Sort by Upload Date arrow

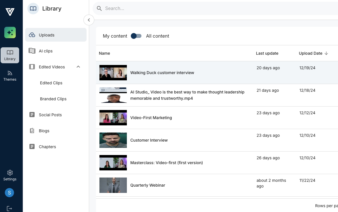pyautogui.click(x=326, y=53)
